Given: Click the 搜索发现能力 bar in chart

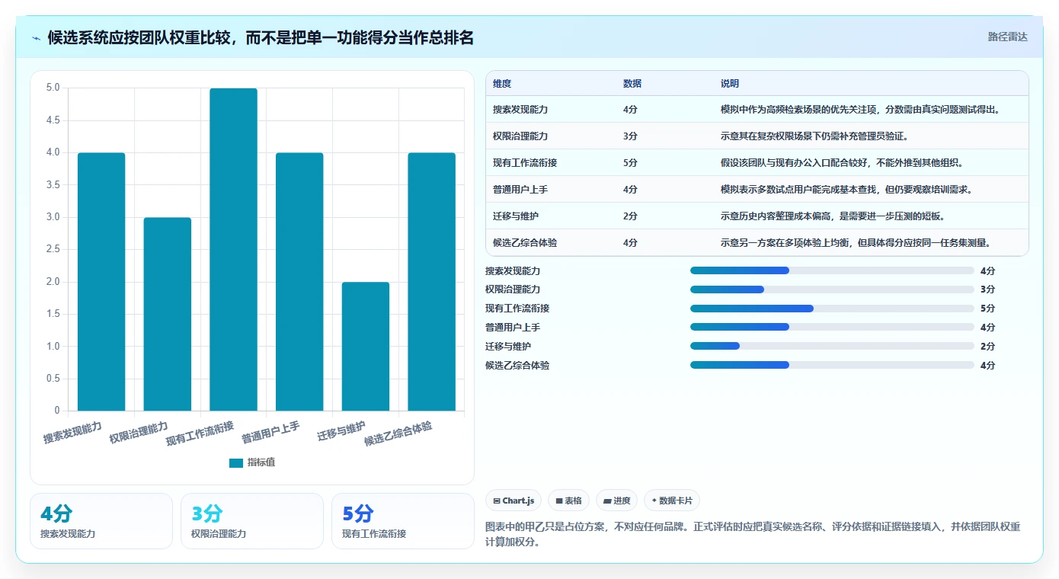Looking at the screenshot, I should click(101, 282).
